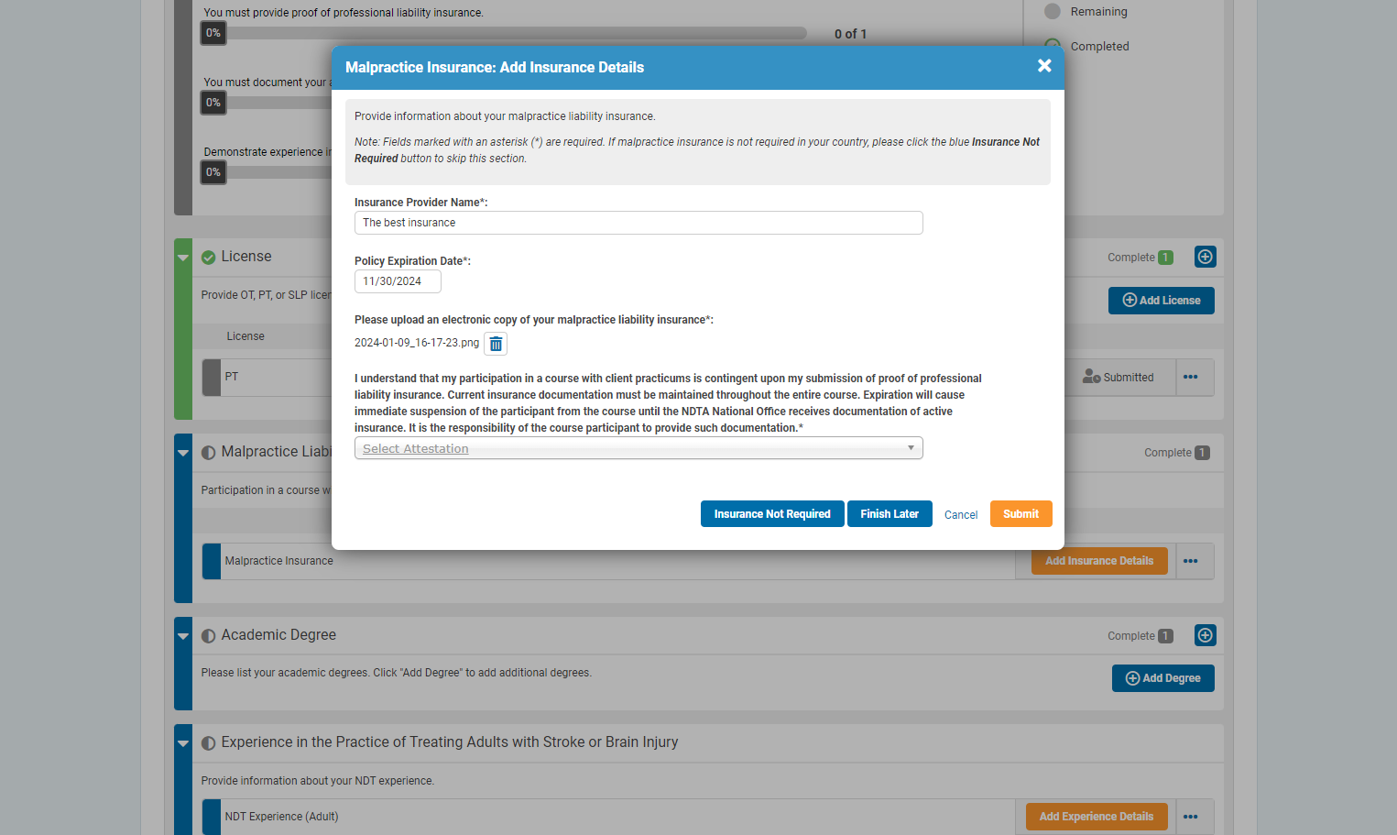The width and height of the screenshot is (1397, 835).
Task: Open more options for NDT Experience row
Action: 1191,817
